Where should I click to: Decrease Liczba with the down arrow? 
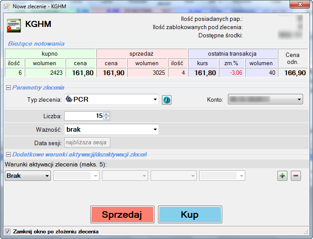coord(106,118)
